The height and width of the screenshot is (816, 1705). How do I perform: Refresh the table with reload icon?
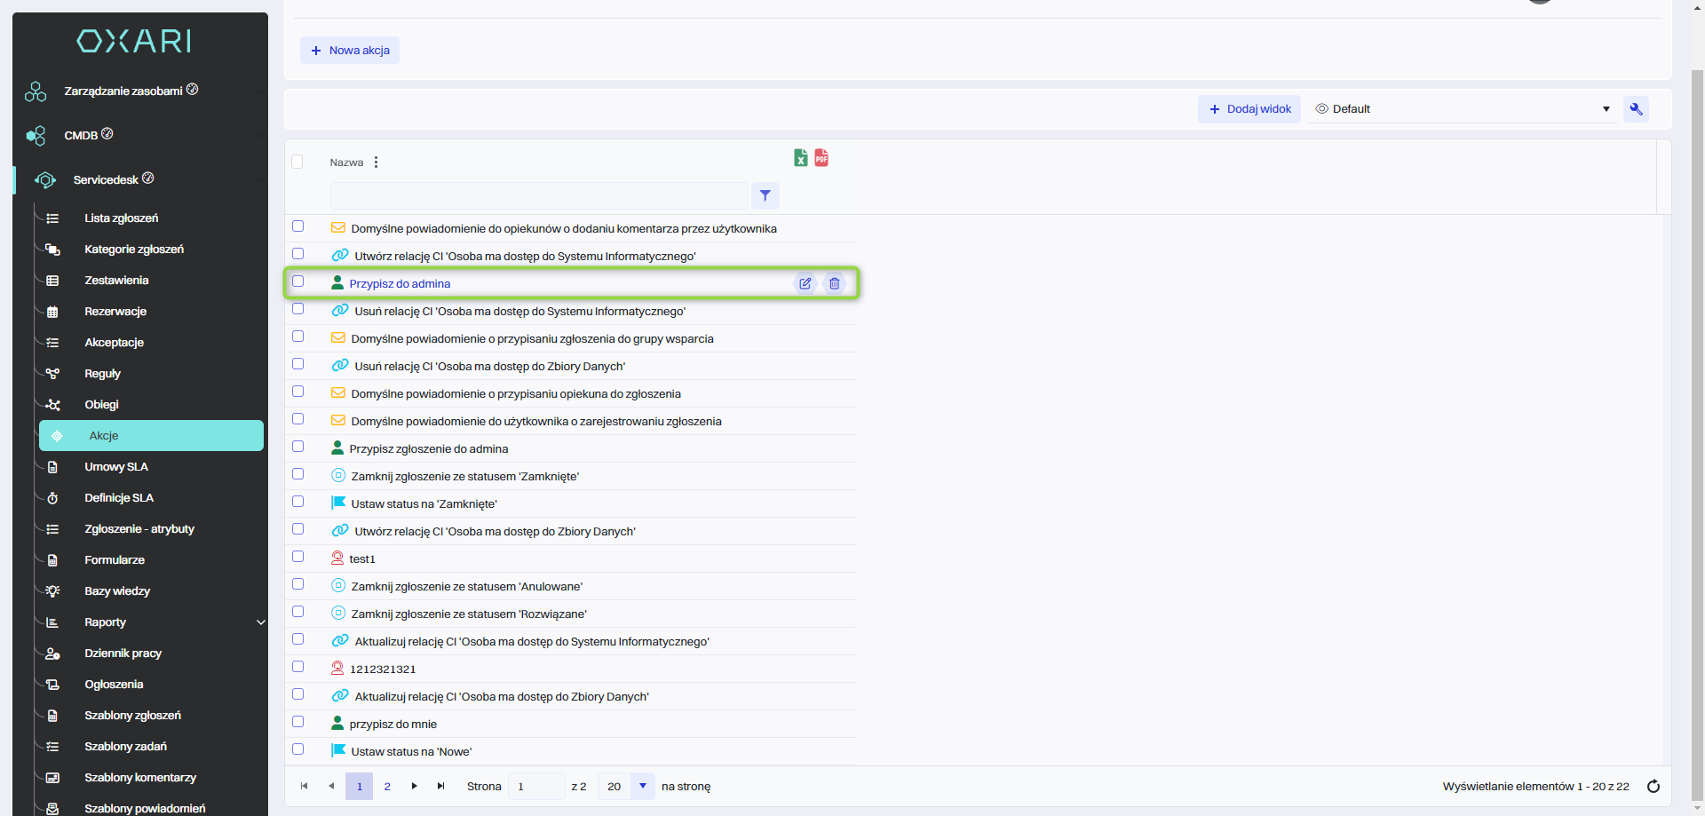[x=1653, y=787]
